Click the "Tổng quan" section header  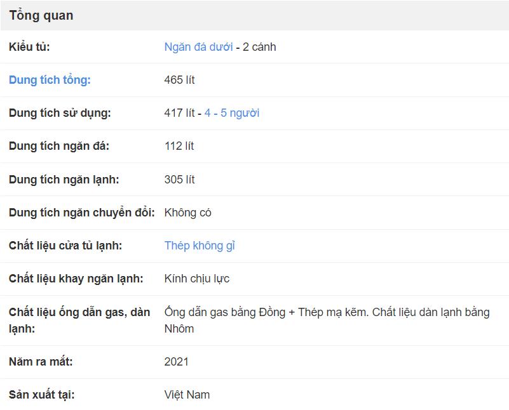coord(41,16)
